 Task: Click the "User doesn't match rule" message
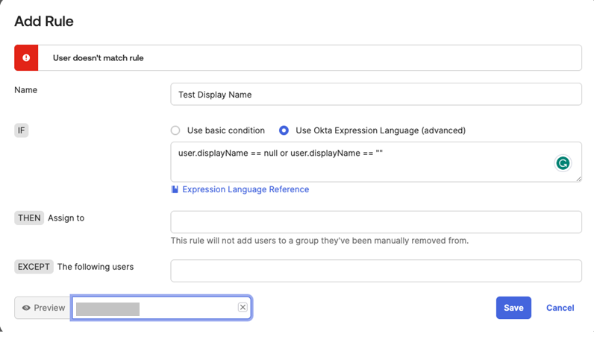tap(99, 57)
